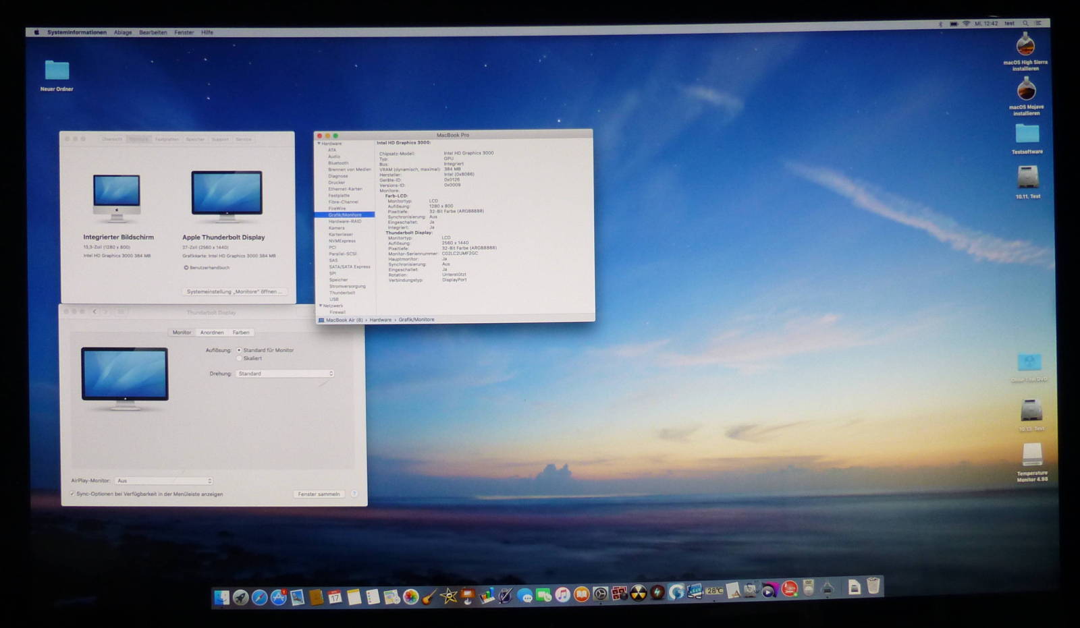Open iTunes in the Dock
This screenshot has height=628, width=1080.
pyautogui.click(x=562, y=595)
